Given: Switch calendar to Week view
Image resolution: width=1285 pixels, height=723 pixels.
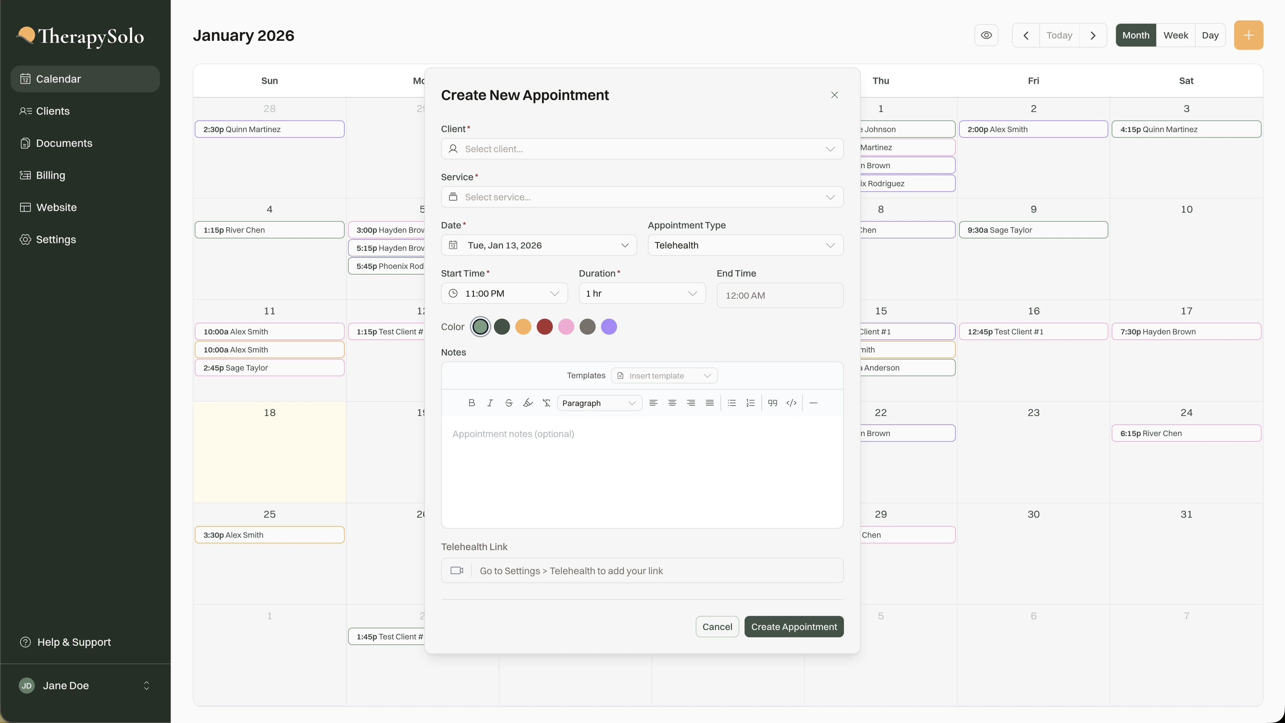Looking at the screenshot, I should 1176,35.
